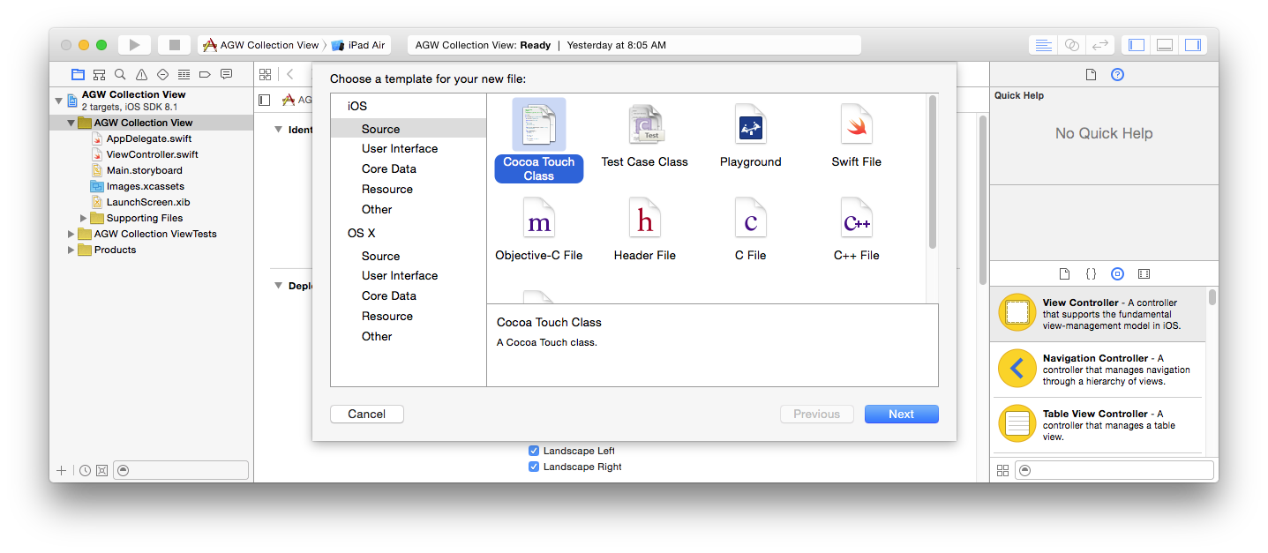
Task: Click the Next button
Action: tap(901, 415)
